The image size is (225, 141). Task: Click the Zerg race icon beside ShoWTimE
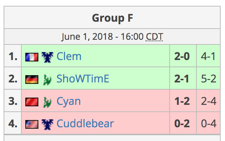coord(47,80)
